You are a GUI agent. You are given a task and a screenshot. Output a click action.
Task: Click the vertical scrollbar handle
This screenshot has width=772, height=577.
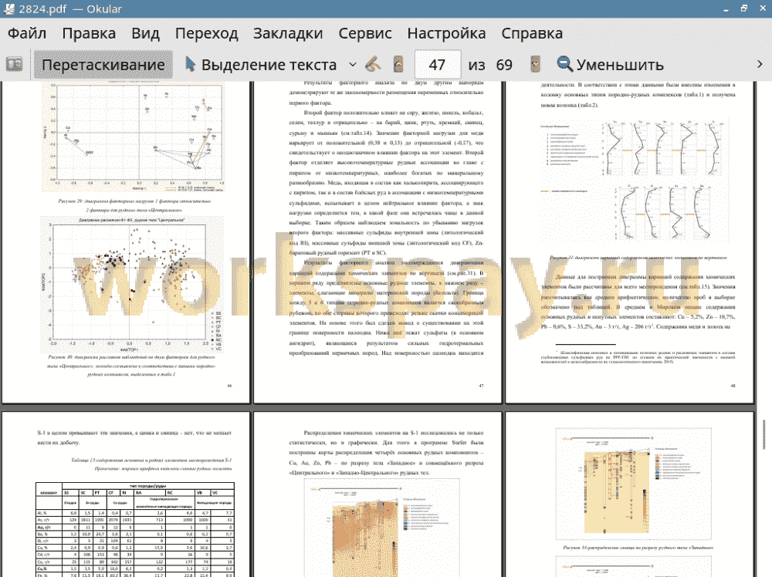click(764, 434)
